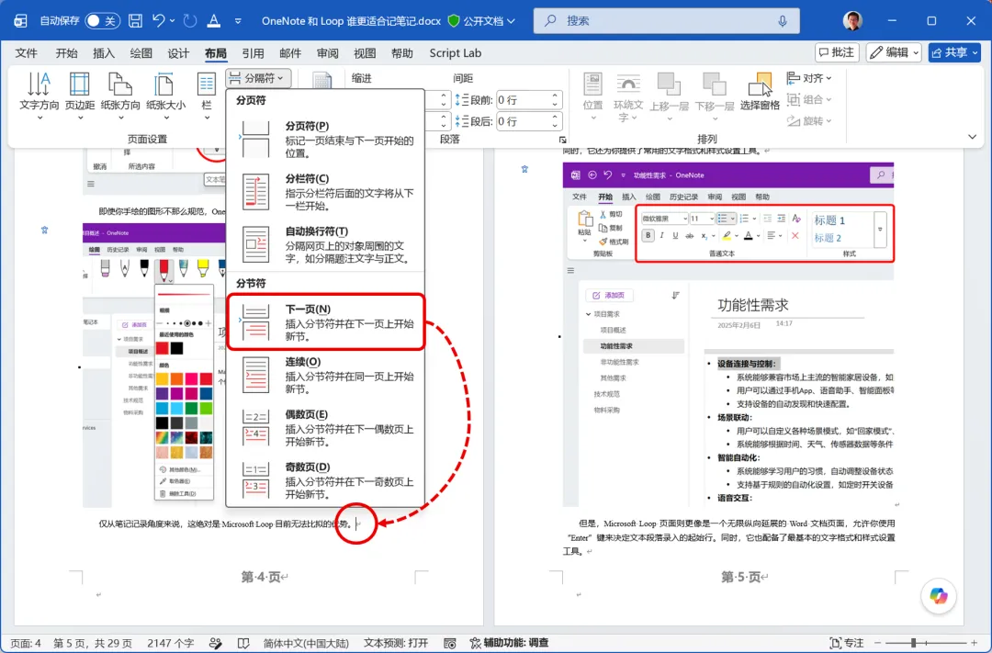
Task: Click the 辅助功能: 调查 accessibility button
Action: [x=509, y=643]
